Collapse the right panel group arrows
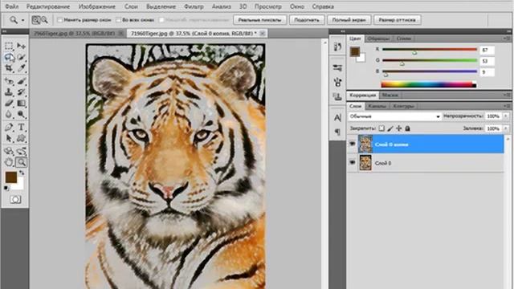Screen dimensions: 514x289 click(x=508, y=31)
